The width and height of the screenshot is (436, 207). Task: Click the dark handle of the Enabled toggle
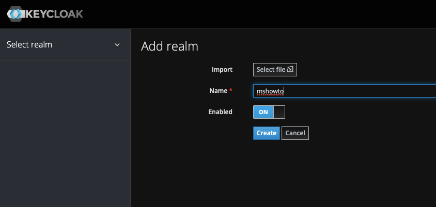(x=279, y=112)
